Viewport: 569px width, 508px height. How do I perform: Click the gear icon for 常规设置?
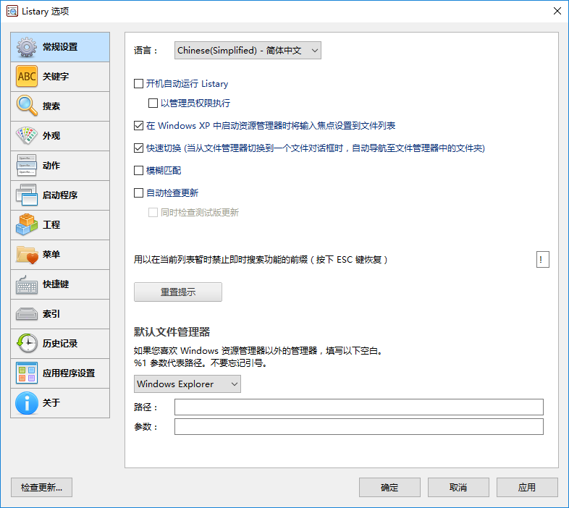[x=27, y=47]
